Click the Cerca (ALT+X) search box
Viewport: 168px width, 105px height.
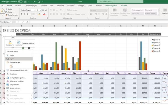[x=120, y=2]
